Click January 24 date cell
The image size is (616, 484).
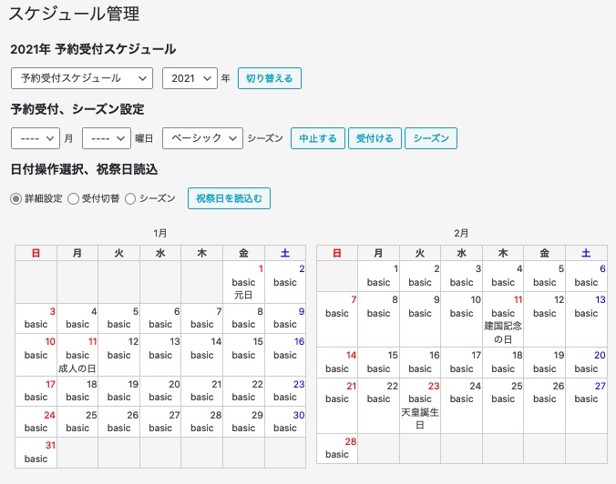pos(36,421)
